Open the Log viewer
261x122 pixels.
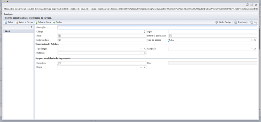point(254,22)
